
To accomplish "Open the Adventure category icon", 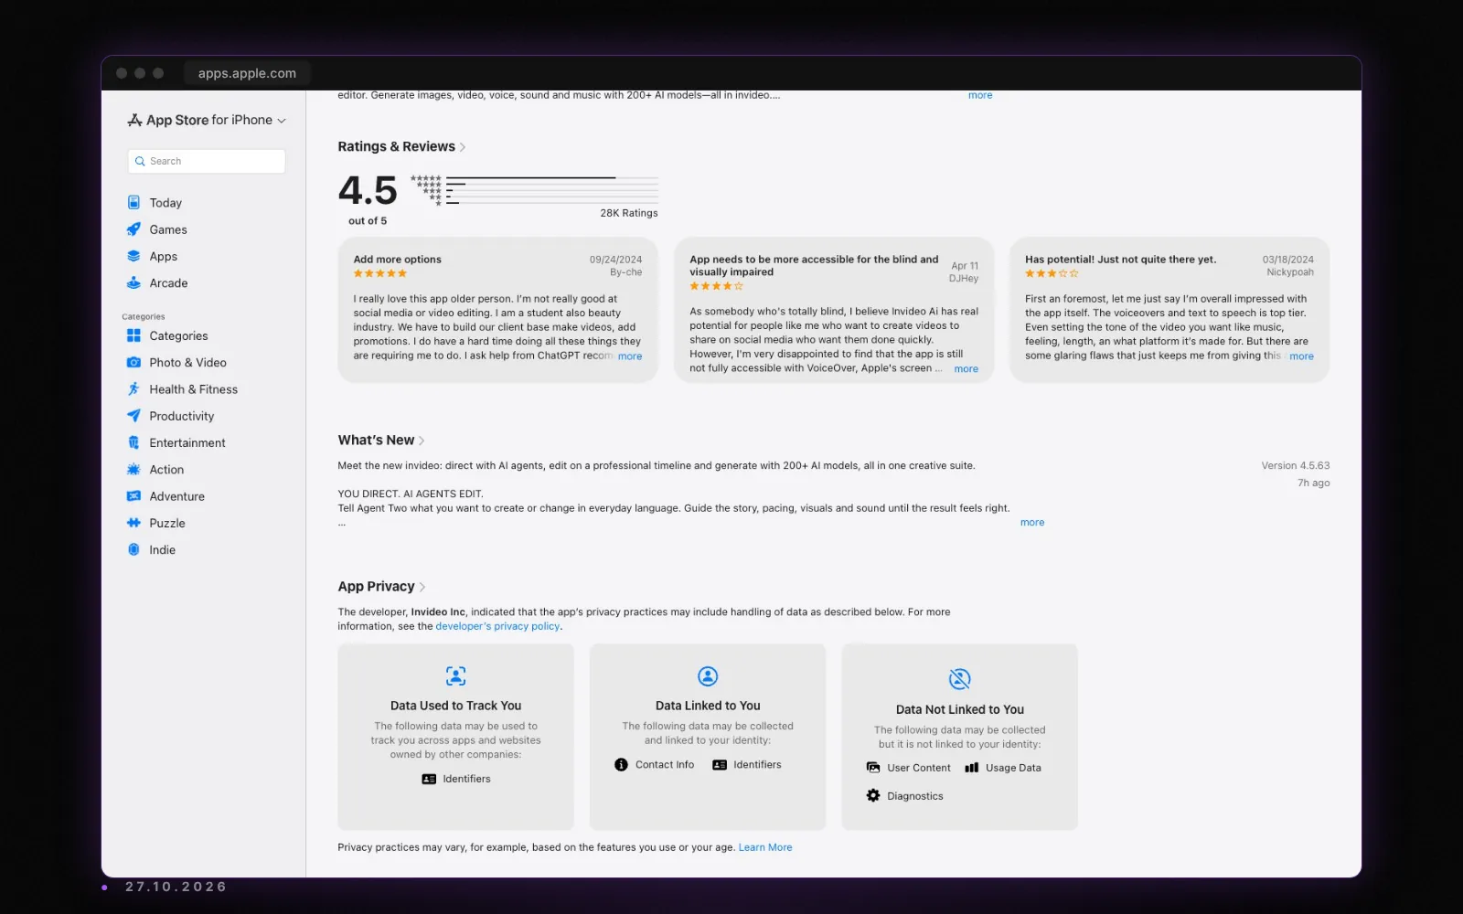I will point(133,496).
